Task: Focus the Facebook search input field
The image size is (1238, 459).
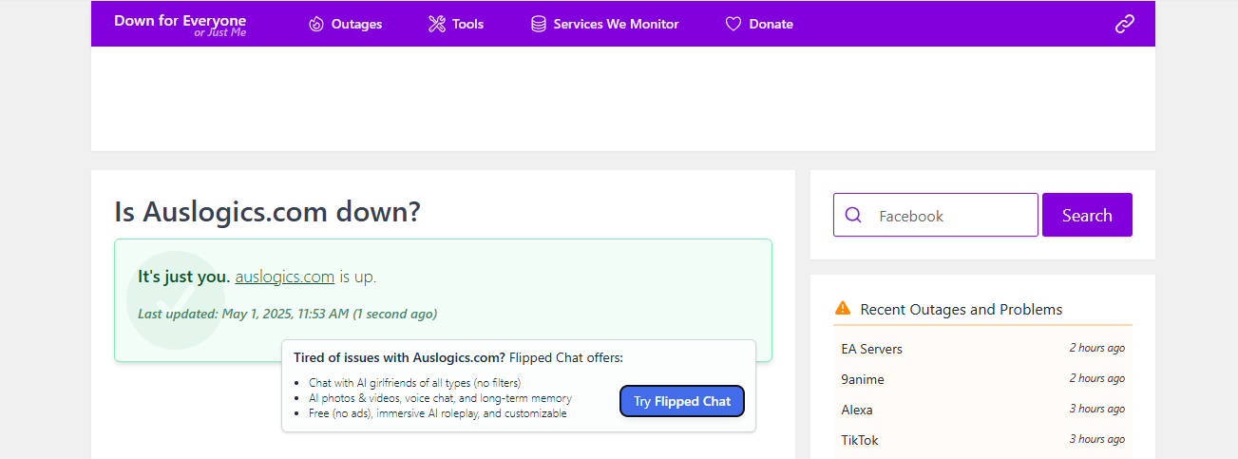Action: (x=950, y=216)
